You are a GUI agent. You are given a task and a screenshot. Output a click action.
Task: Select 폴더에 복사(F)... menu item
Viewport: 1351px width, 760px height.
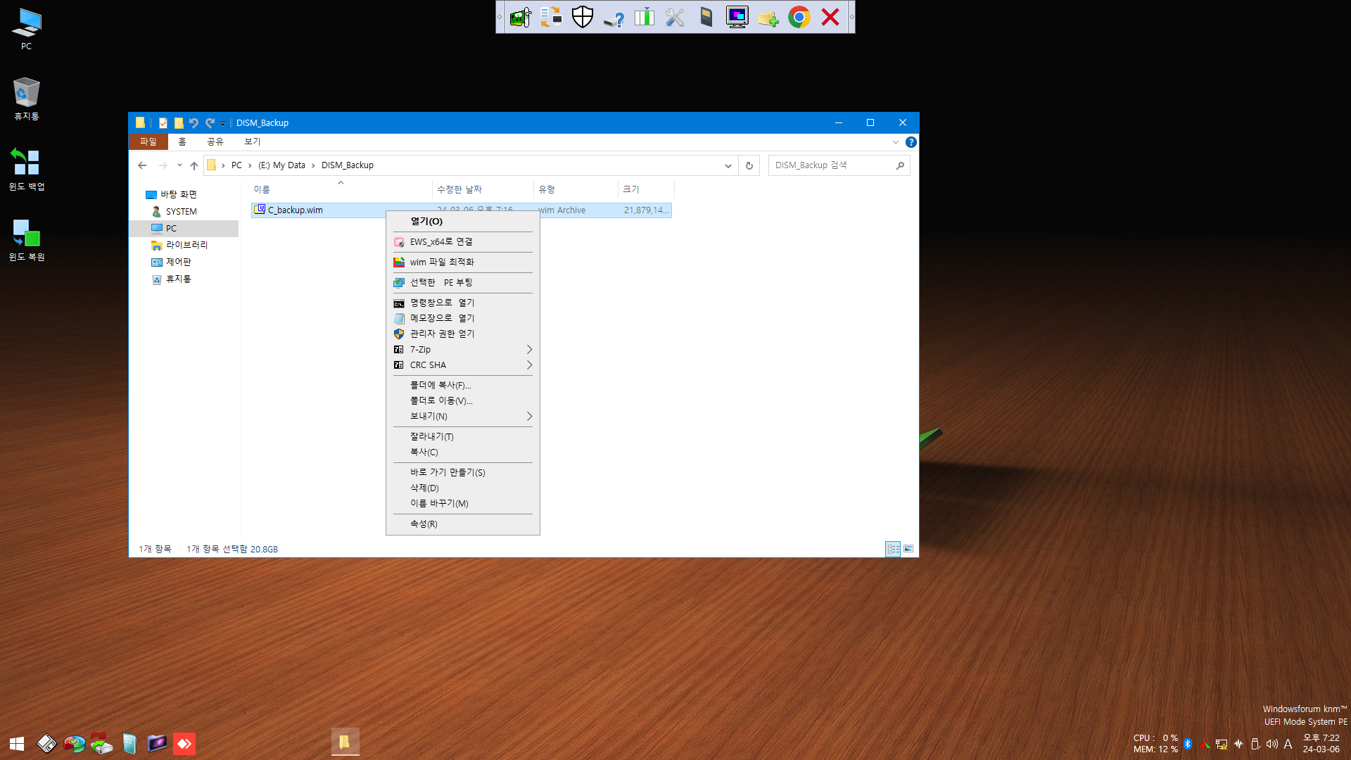462,386
